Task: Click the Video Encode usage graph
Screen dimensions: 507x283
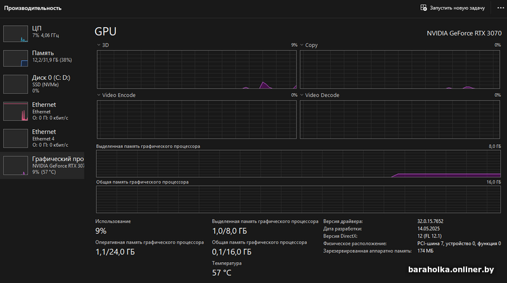Action: pyautogui.click(x=196, y=120)
